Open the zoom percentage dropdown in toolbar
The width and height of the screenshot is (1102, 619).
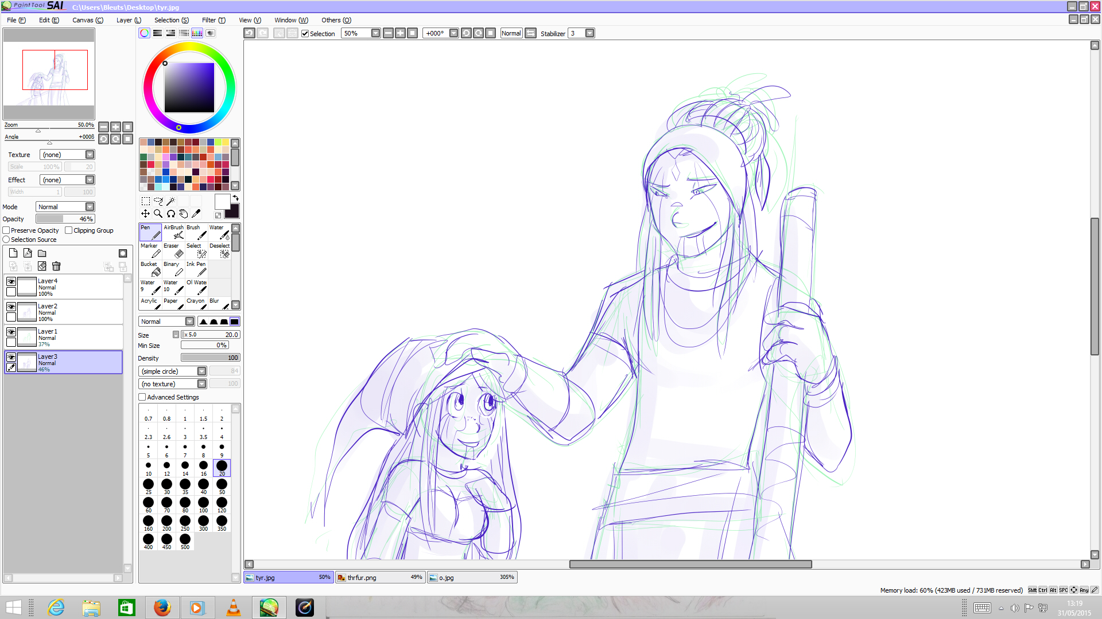click(375, 33)
